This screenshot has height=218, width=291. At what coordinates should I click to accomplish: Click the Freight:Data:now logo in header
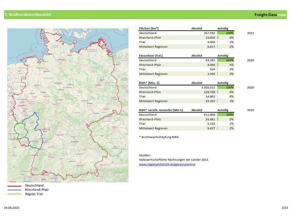pyautogui.click(x=270, y=15)
